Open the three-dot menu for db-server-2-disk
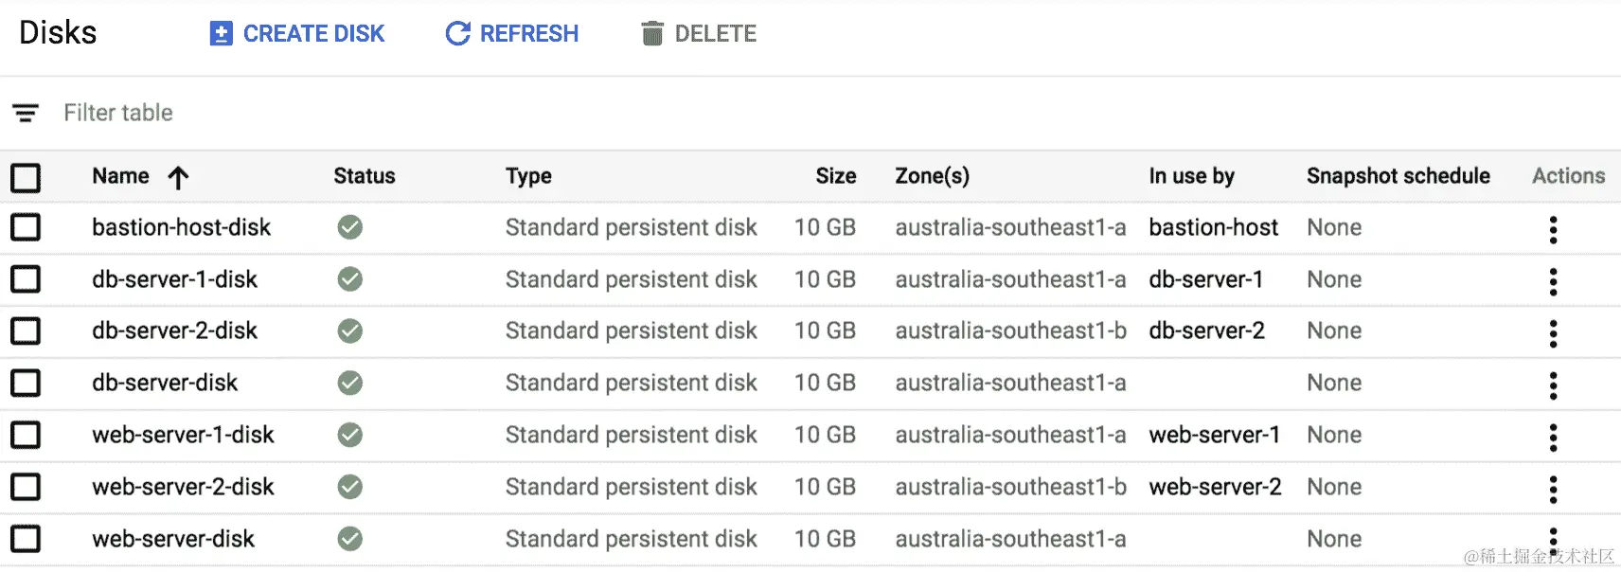Image resolution: width=1621 pixels, height=572 pixels. [x=1553, y=333]
